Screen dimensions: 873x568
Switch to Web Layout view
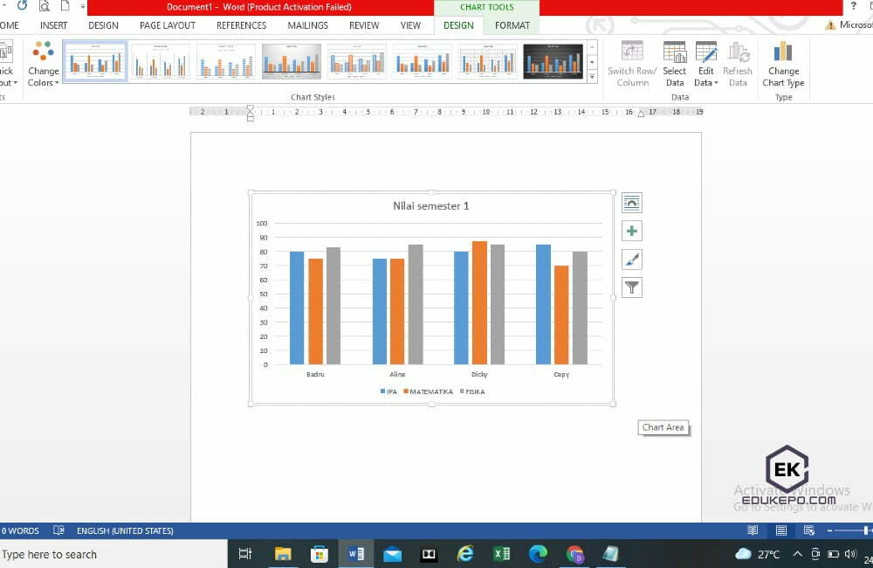pos(808,530)
